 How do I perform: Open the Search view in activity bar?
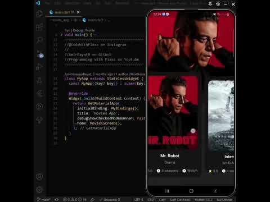[x=39, y=40]
